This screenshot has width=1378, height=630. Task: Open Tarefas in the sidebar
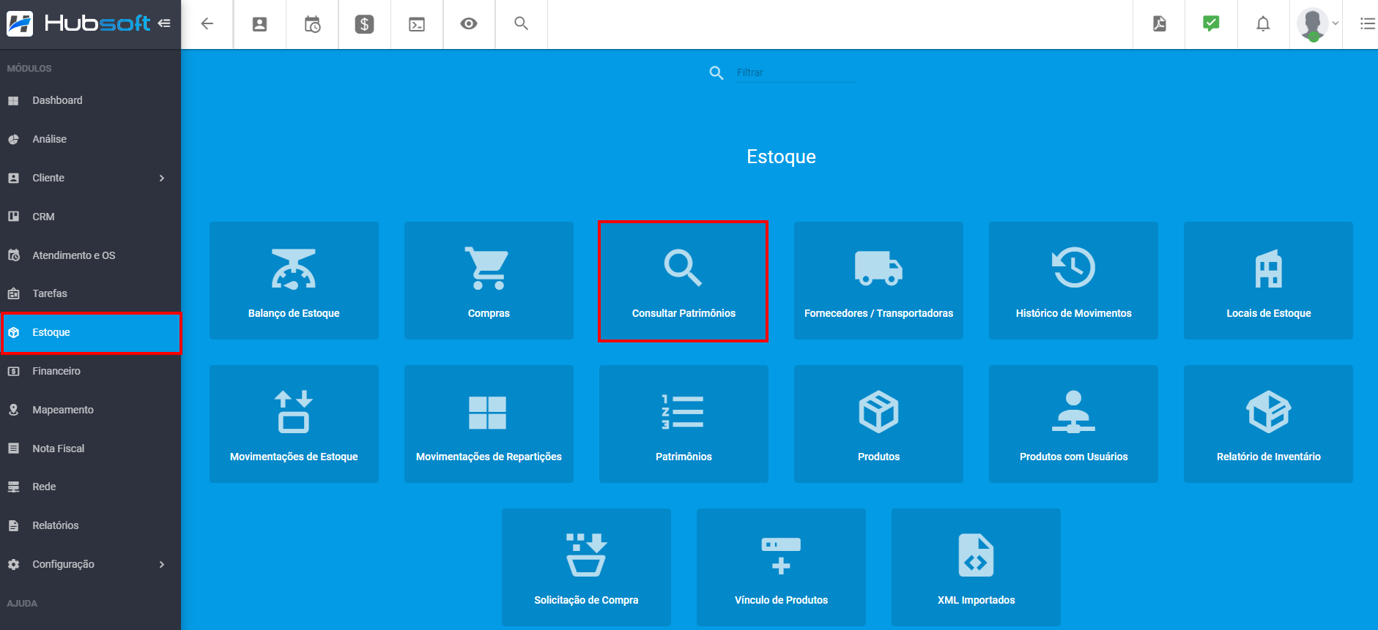point(90,293)
